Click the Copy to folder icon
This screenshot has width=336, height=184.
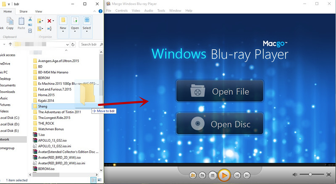pos(40,28)
